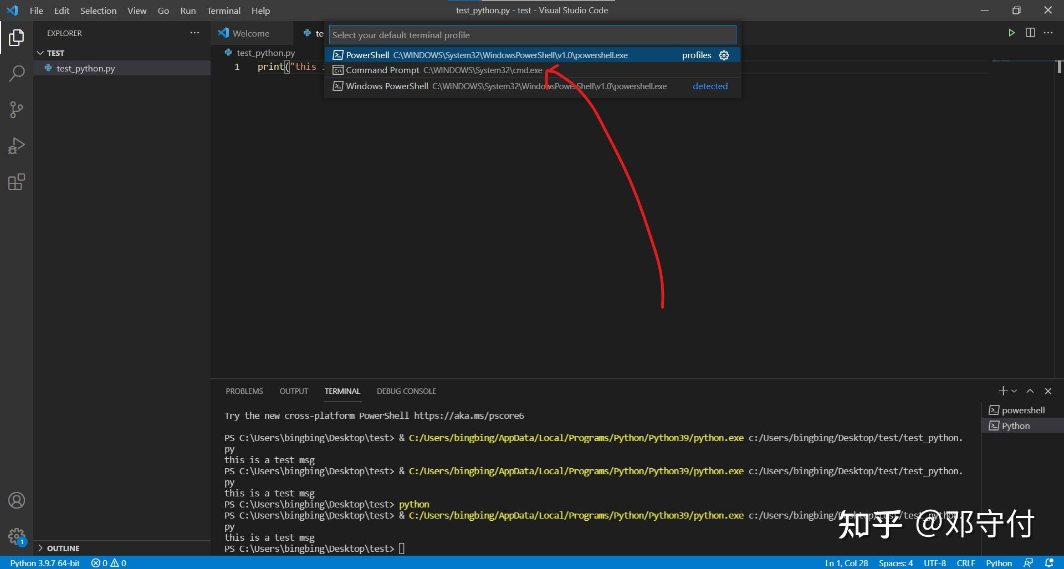The height and width of the screenshot is (569, 1064).
Task: Open the configure profiles gear on PowerShell entry
Action: 723,55
